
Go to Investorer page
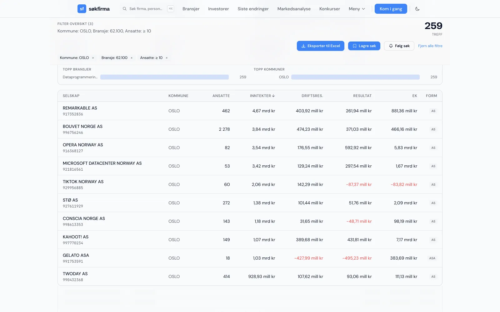(x=218, y=9)
